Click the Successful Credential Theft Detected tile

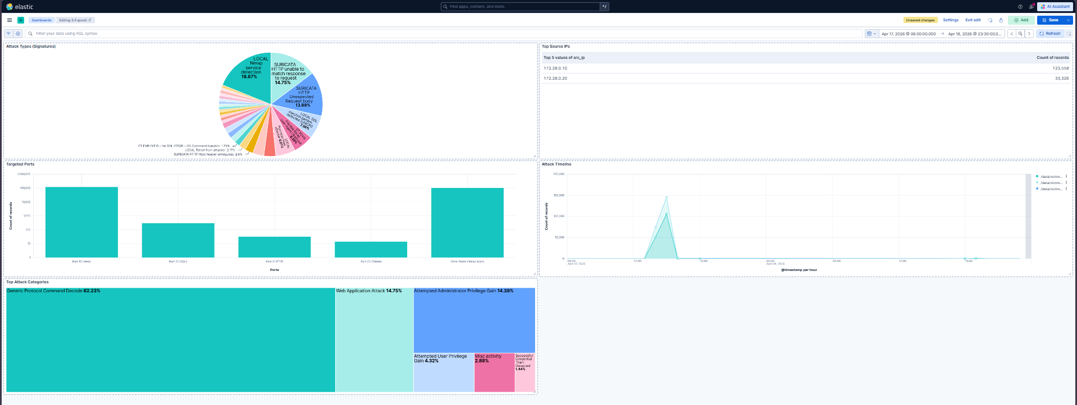[525, 372]
